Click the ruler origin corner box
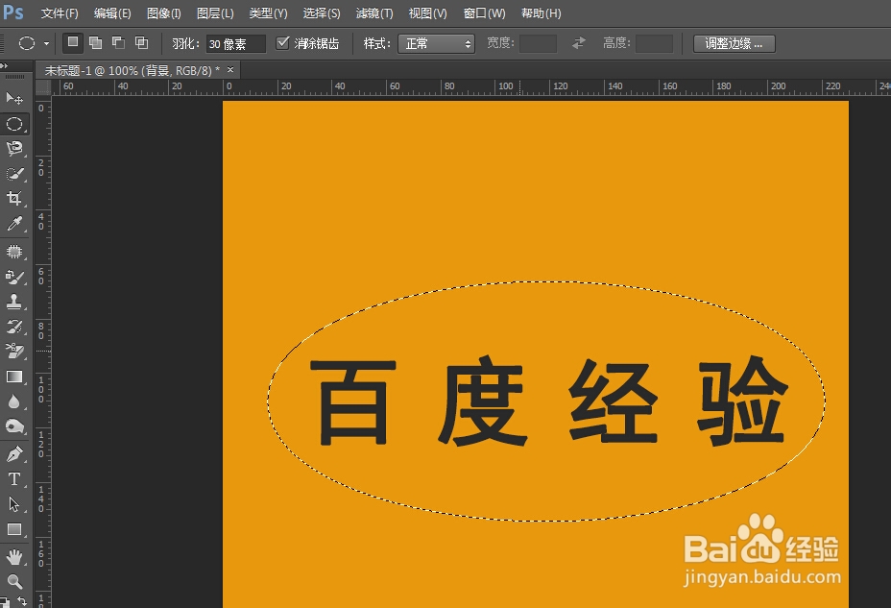This screenshot has width=891, height=608. click(x=43, y=87)
